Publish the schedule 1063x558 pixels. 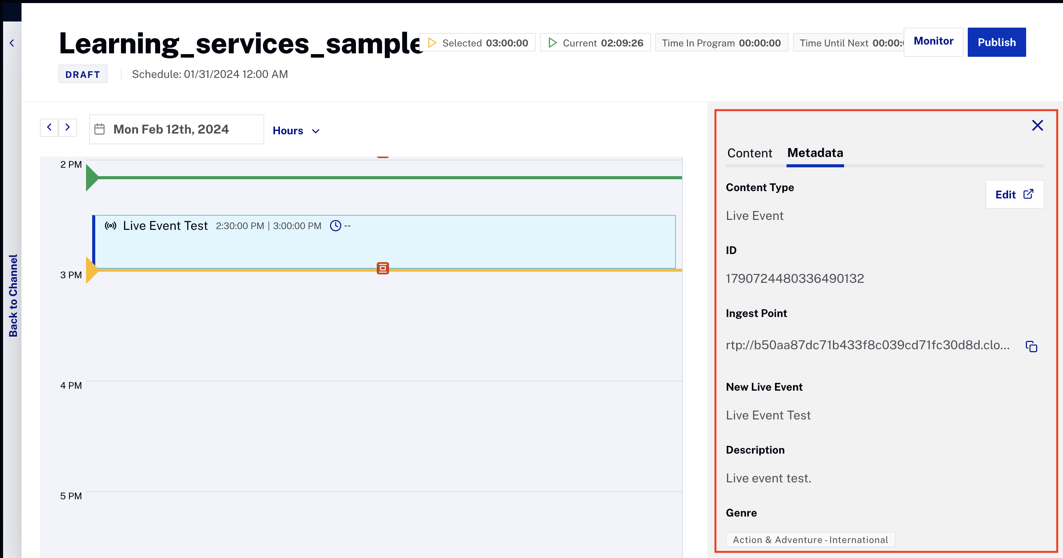996,42
